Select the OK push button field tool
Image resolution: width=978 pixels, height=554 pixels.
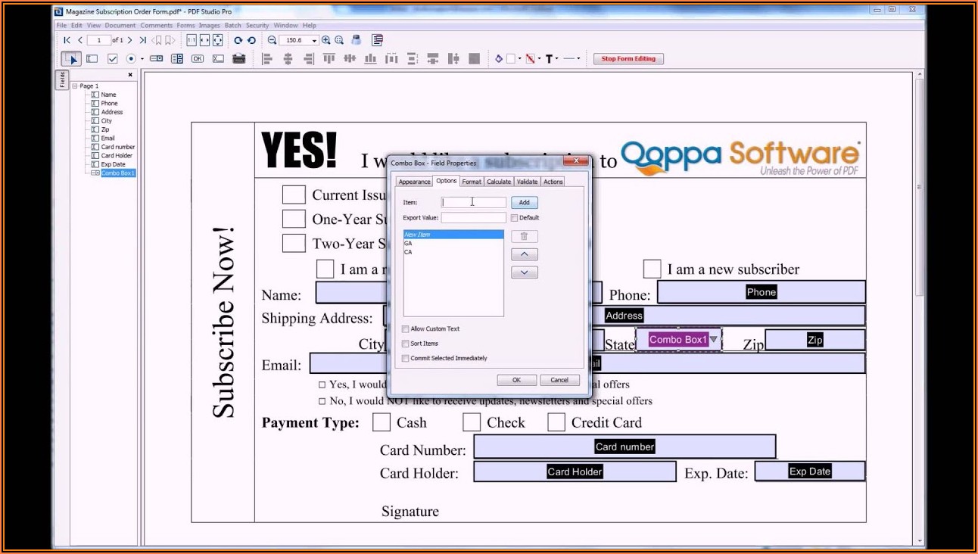(x=198, y=59)
